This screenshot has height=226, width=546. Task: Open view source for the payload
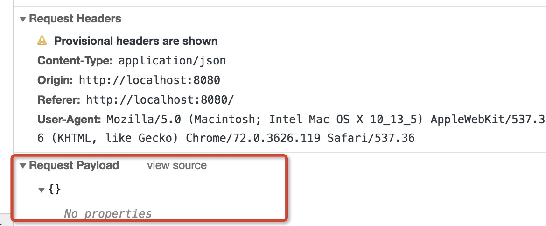(176, 165)
